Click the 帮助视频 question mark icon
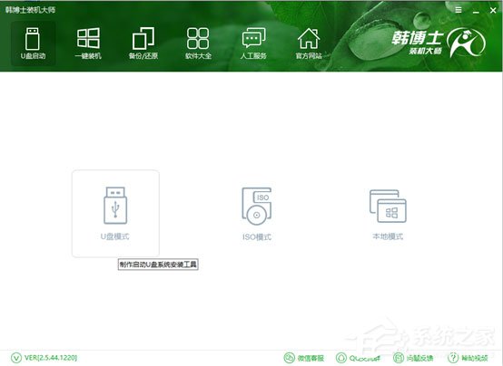This screenshot has height=366, width=503. 453,358
